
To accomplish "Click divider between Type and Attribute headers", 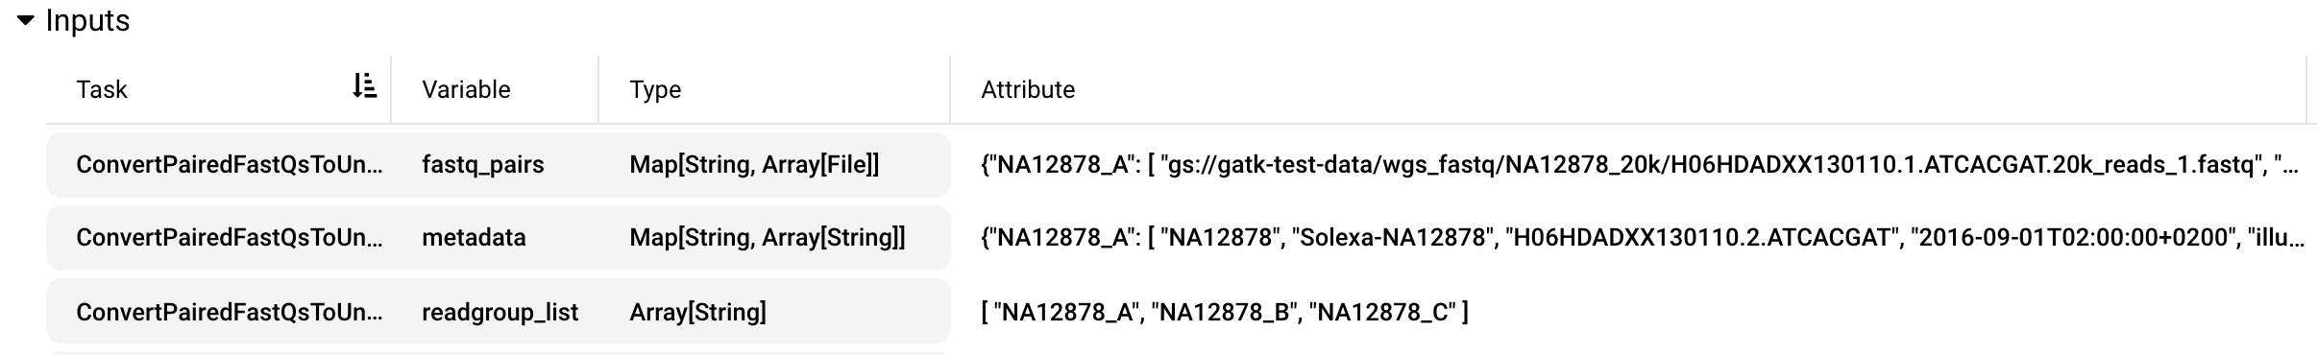I will (950, 89).
